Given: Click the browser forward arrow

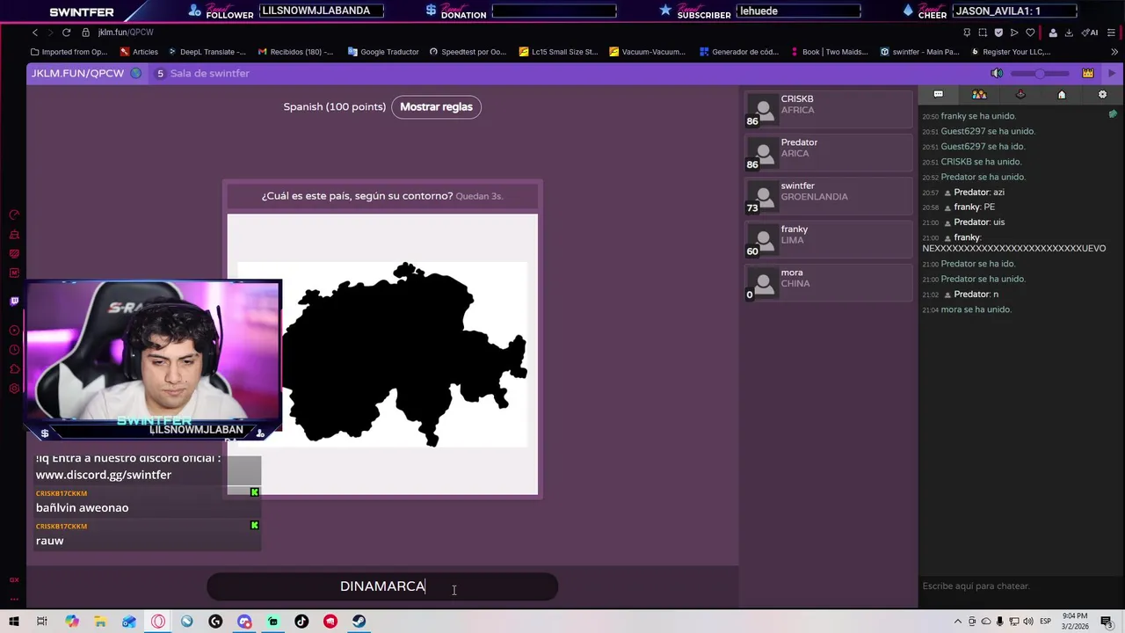Looking at the screenshot, I should pyautogui.click(x=50, y=33).
